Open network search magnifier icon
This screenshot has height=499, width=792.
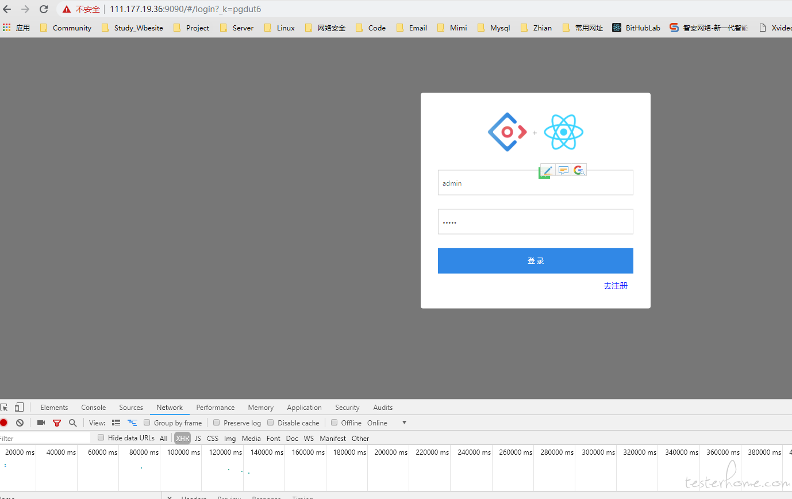(x=72, y=423)
